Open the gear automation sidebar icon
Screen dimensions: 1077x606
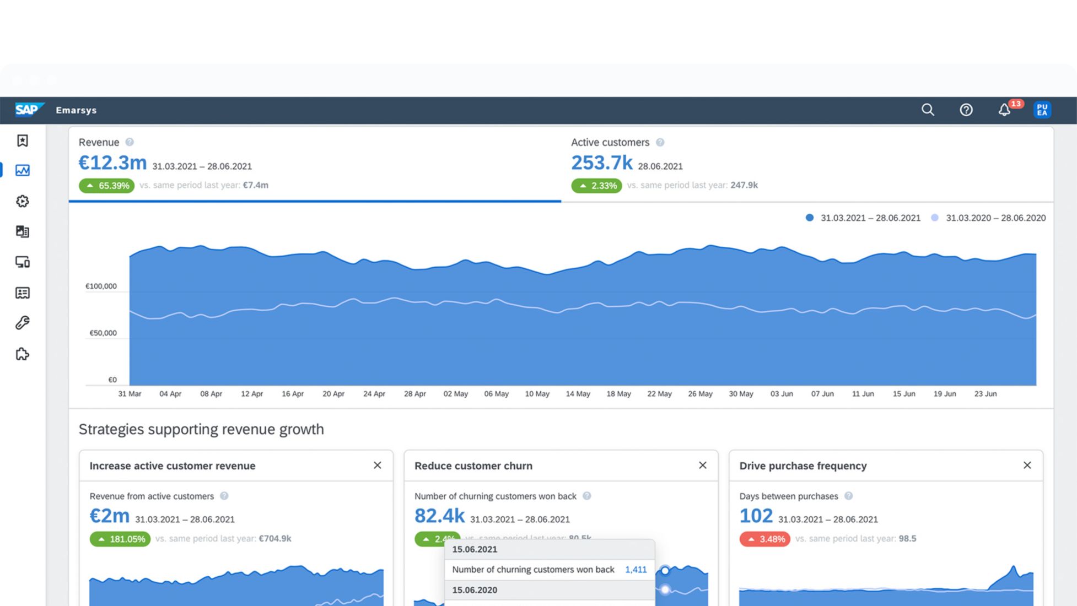23,201
